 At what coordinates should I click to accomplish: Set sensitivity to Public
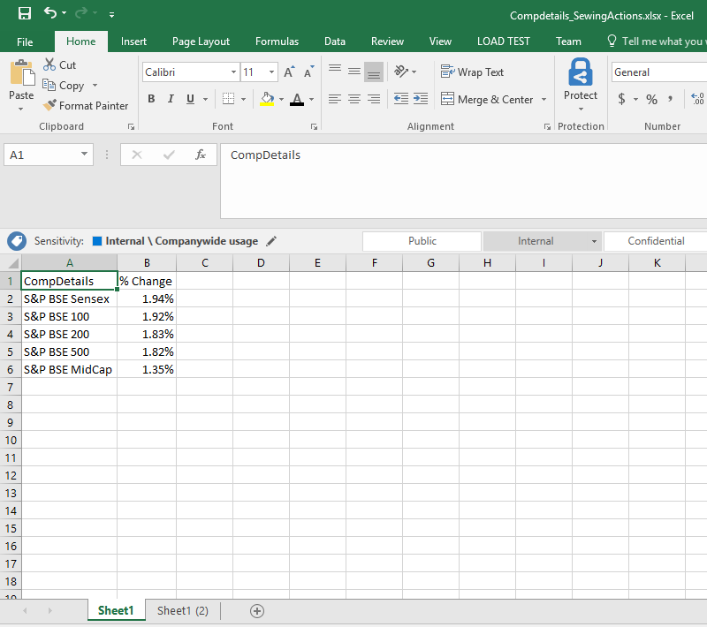pos(422,240)
